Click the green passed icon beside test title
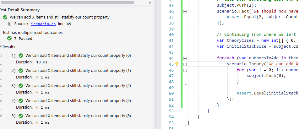 point(5,17)
